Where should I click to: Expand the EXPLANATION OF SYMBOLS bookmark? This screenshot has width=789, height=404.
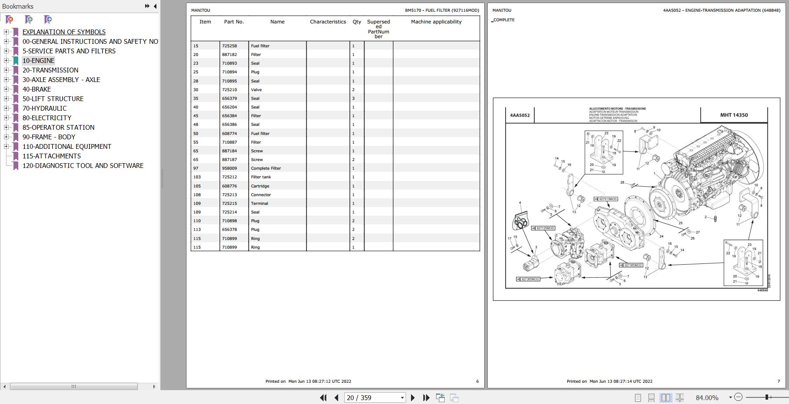(x=6, y=32)
